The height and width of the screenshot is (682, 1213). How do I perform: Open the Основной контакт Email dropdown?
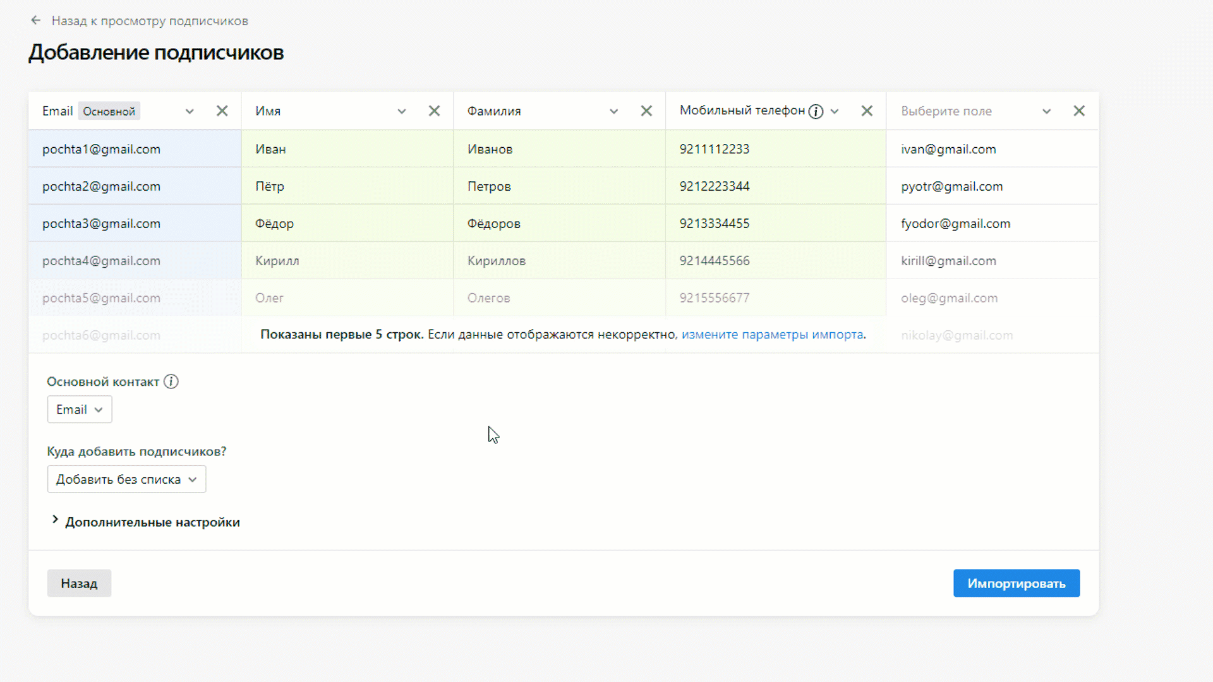click(x=79, y=409)
